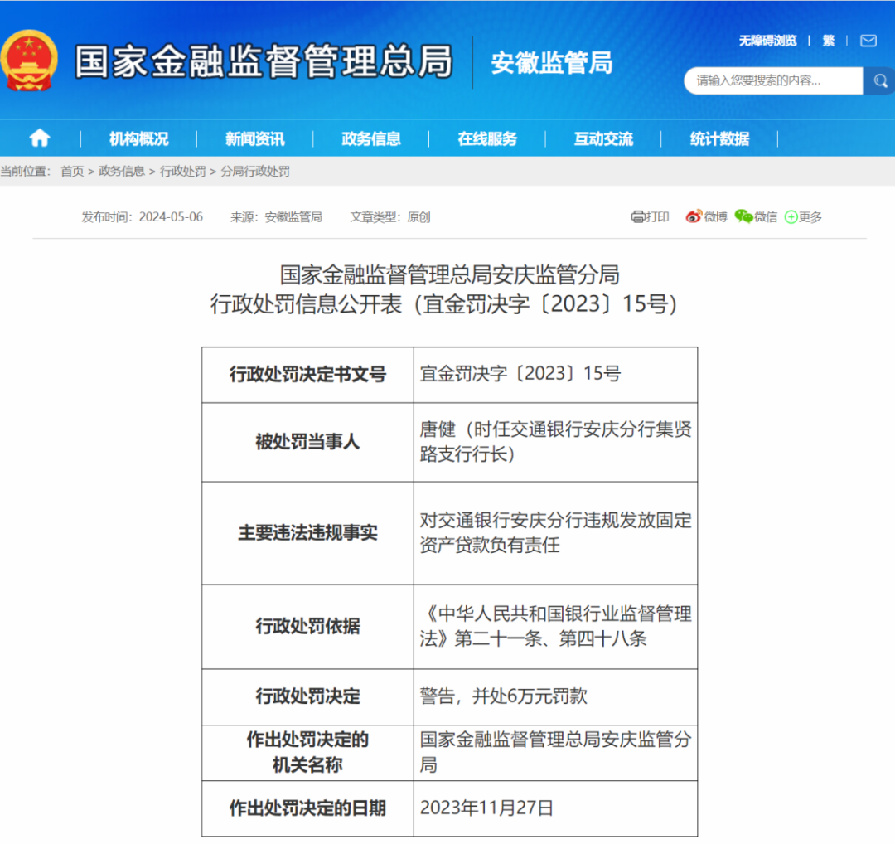
Task: Open the mail envelope icon
Action: point(868,41)
